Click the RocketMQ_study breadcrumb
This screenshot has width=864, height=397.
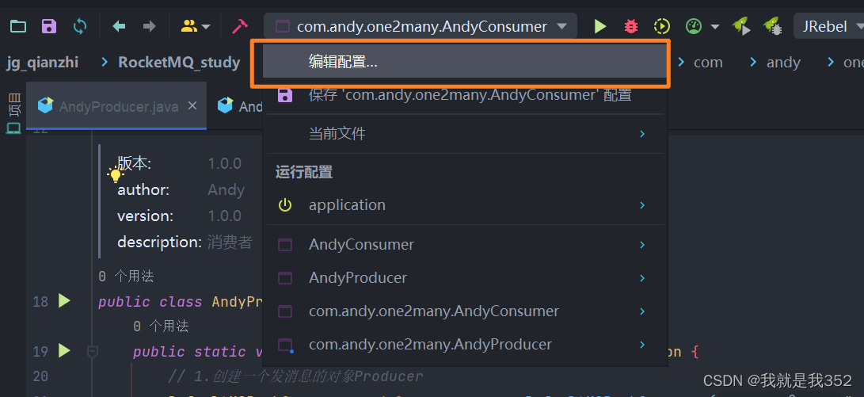coord(179,63)
